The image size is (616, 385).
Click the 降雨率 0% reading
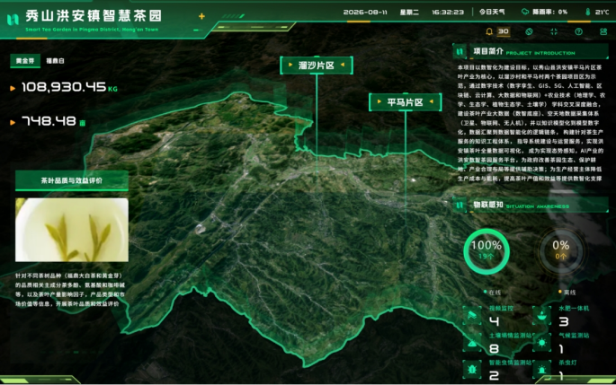(x=549, y=13)
